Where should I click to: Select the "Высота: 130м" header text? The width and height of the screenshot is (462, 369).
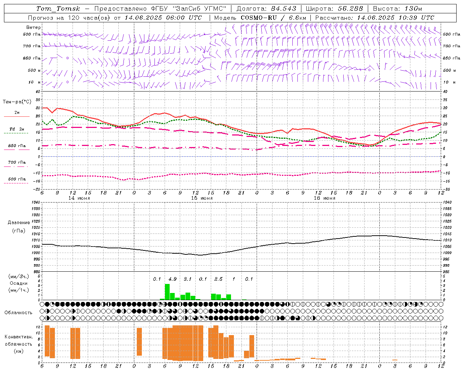pos(397,9)
